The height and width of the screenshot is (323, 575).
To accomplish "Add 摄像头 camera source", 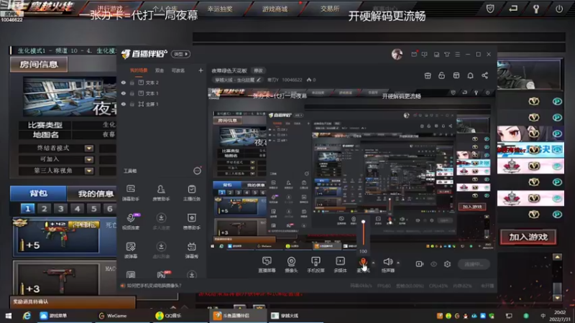I will (291, 264).
